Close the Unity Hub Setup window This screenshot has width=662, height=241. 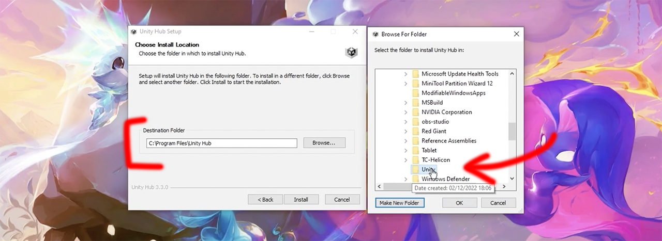[355, 31]
